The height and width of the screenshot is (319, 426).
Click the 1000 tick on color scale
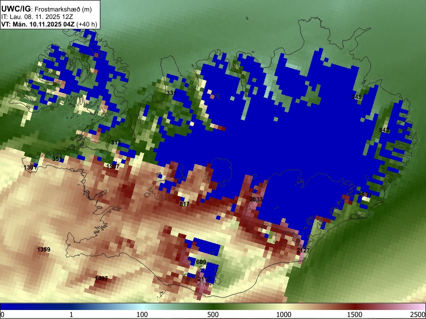pos(284,314)
